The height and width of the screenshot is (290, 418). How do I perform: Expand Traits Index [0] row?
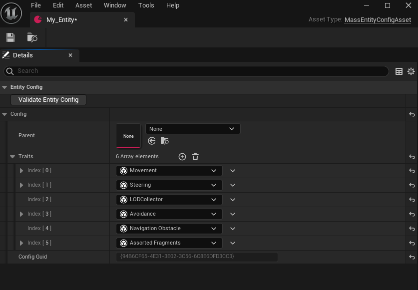(x=21, y=171)
